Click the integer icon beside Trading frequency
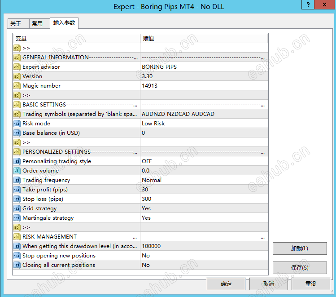 [x=17, y=180]
